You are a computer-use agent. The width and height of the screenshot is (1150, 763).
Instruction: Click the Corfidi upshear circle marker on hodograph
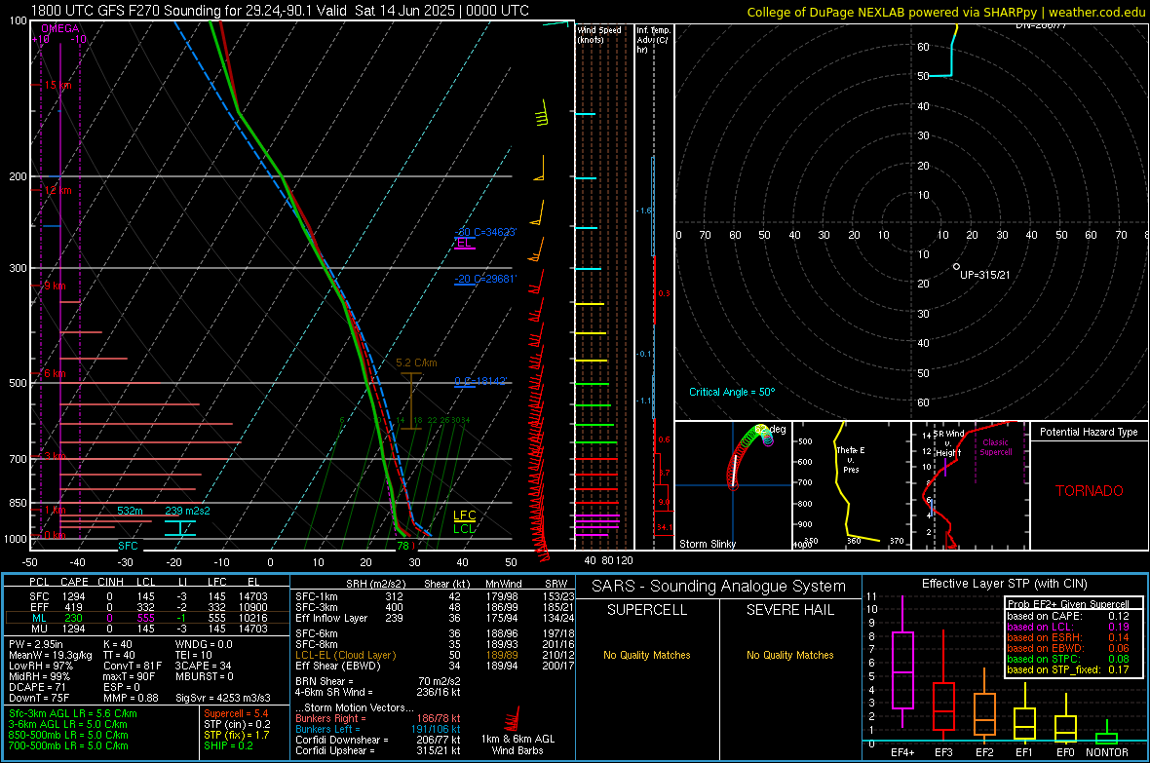[x=956, y=267]
